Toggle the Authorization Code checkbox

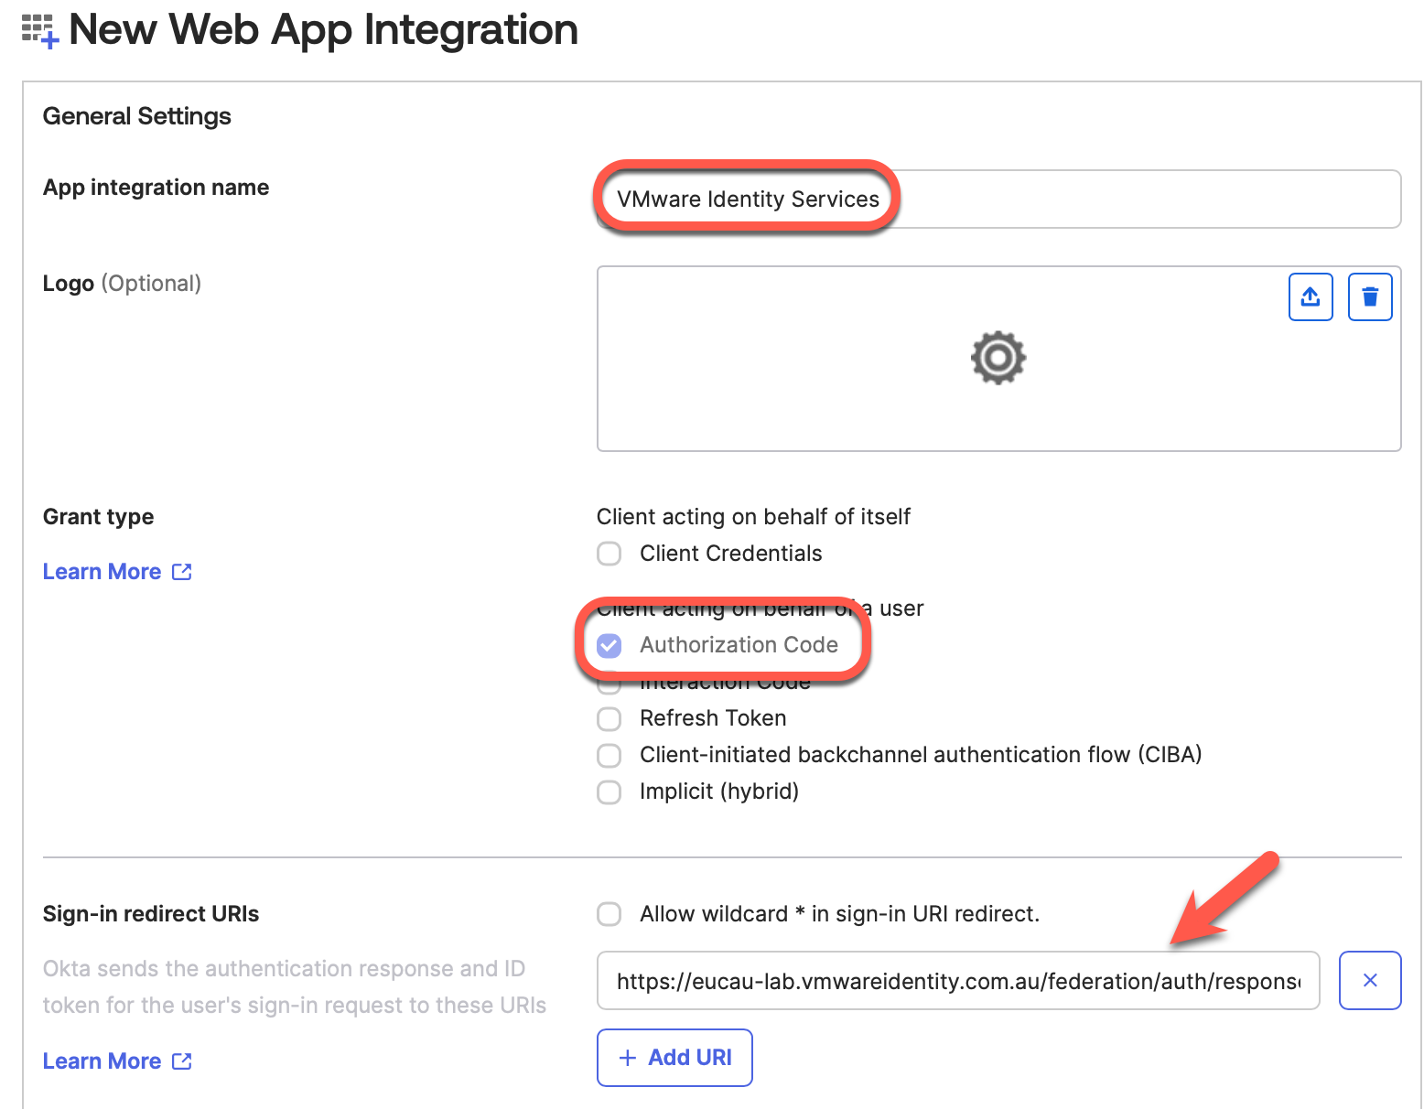point(609,645)
